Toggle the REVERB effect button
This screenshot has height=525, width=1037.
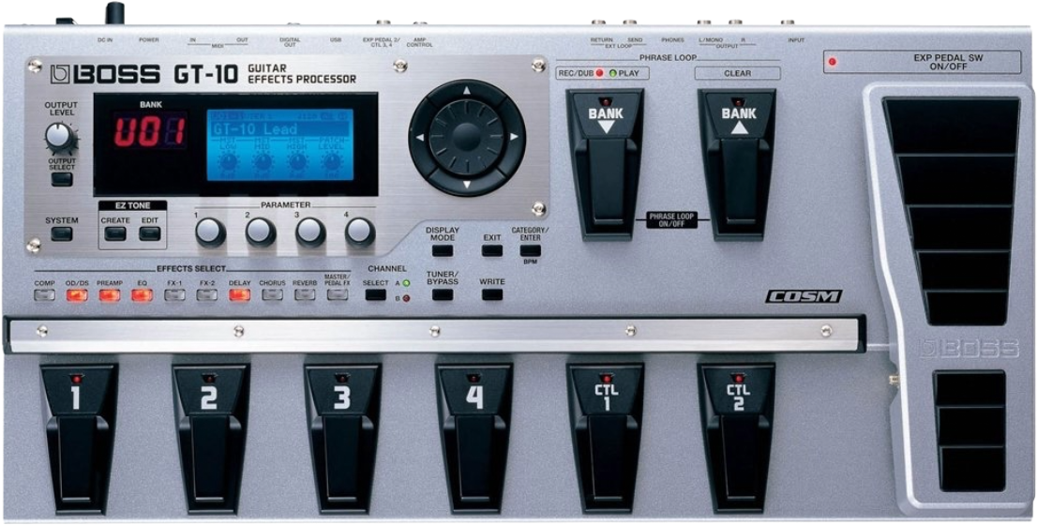[304, 295]
